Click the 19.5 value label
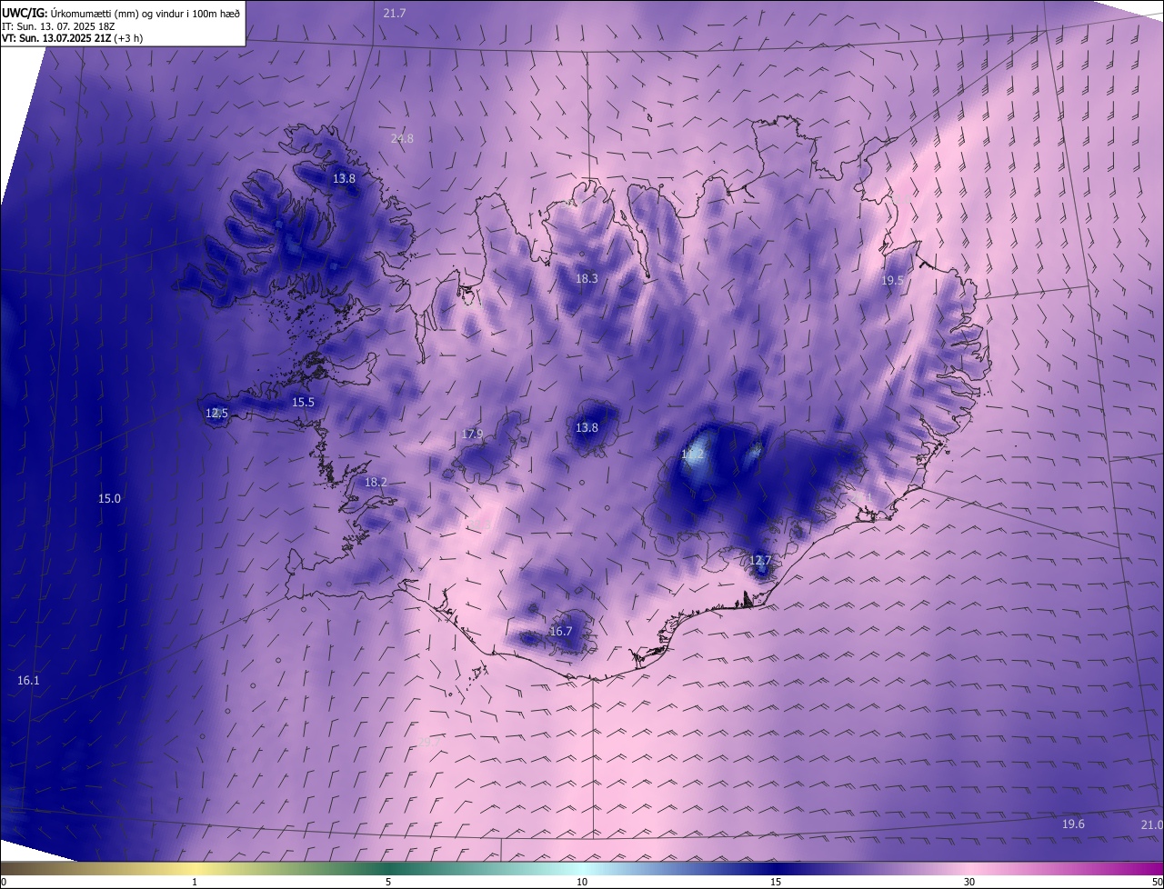 [892, 281]
